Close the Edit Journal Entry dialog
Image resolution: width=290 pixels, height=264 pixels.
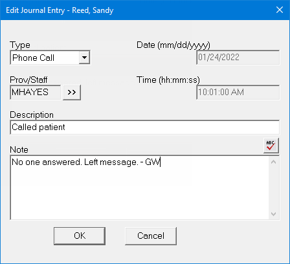point(280,10)
